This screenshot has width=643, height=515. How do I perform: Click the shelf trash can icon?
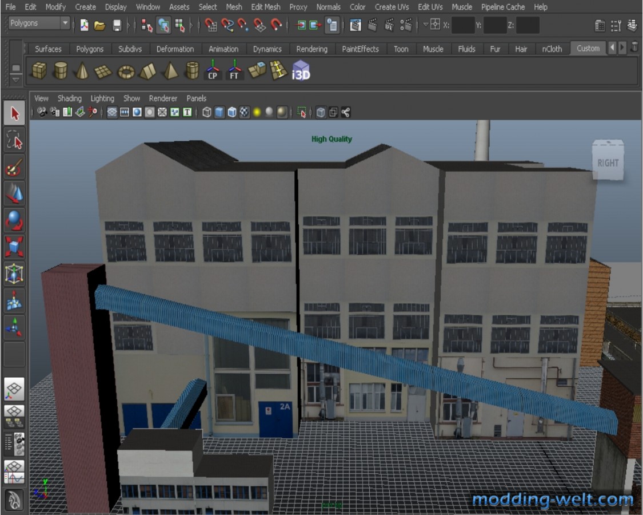(x=634, y=46)
